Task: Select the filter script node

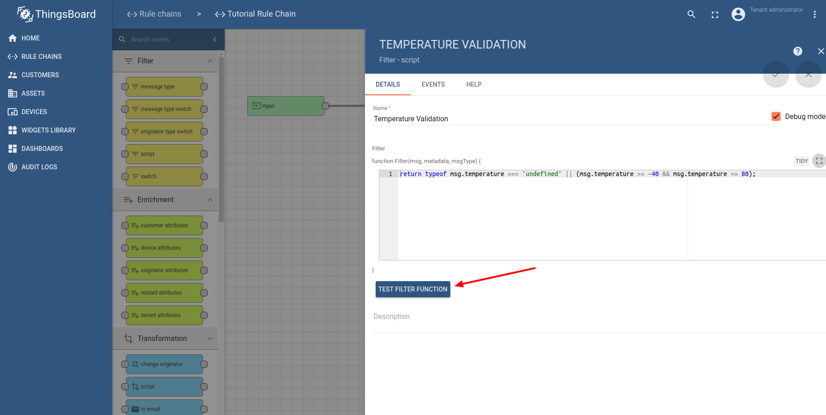Action: (x=164, y=154)
